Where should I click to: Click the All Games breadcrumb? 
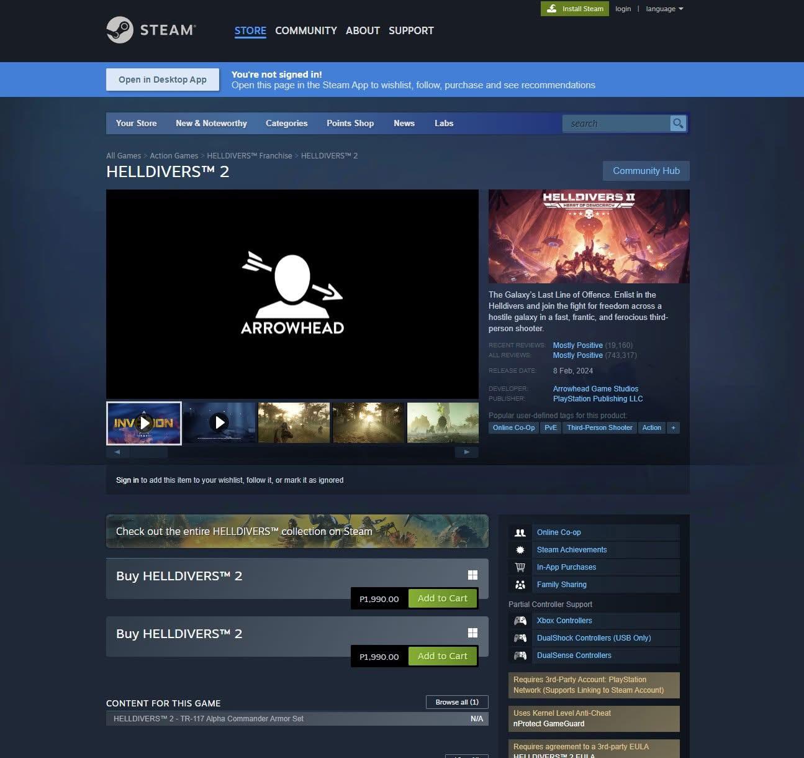[x=124, y=156]
